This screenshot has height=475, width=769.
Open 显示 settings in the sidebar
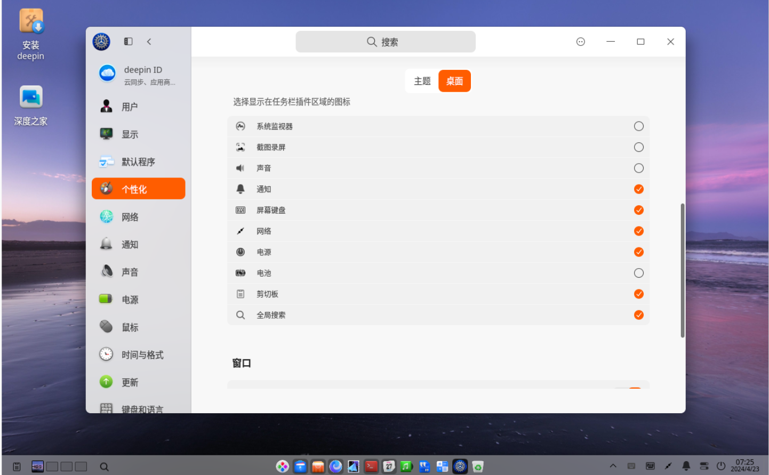130,134
